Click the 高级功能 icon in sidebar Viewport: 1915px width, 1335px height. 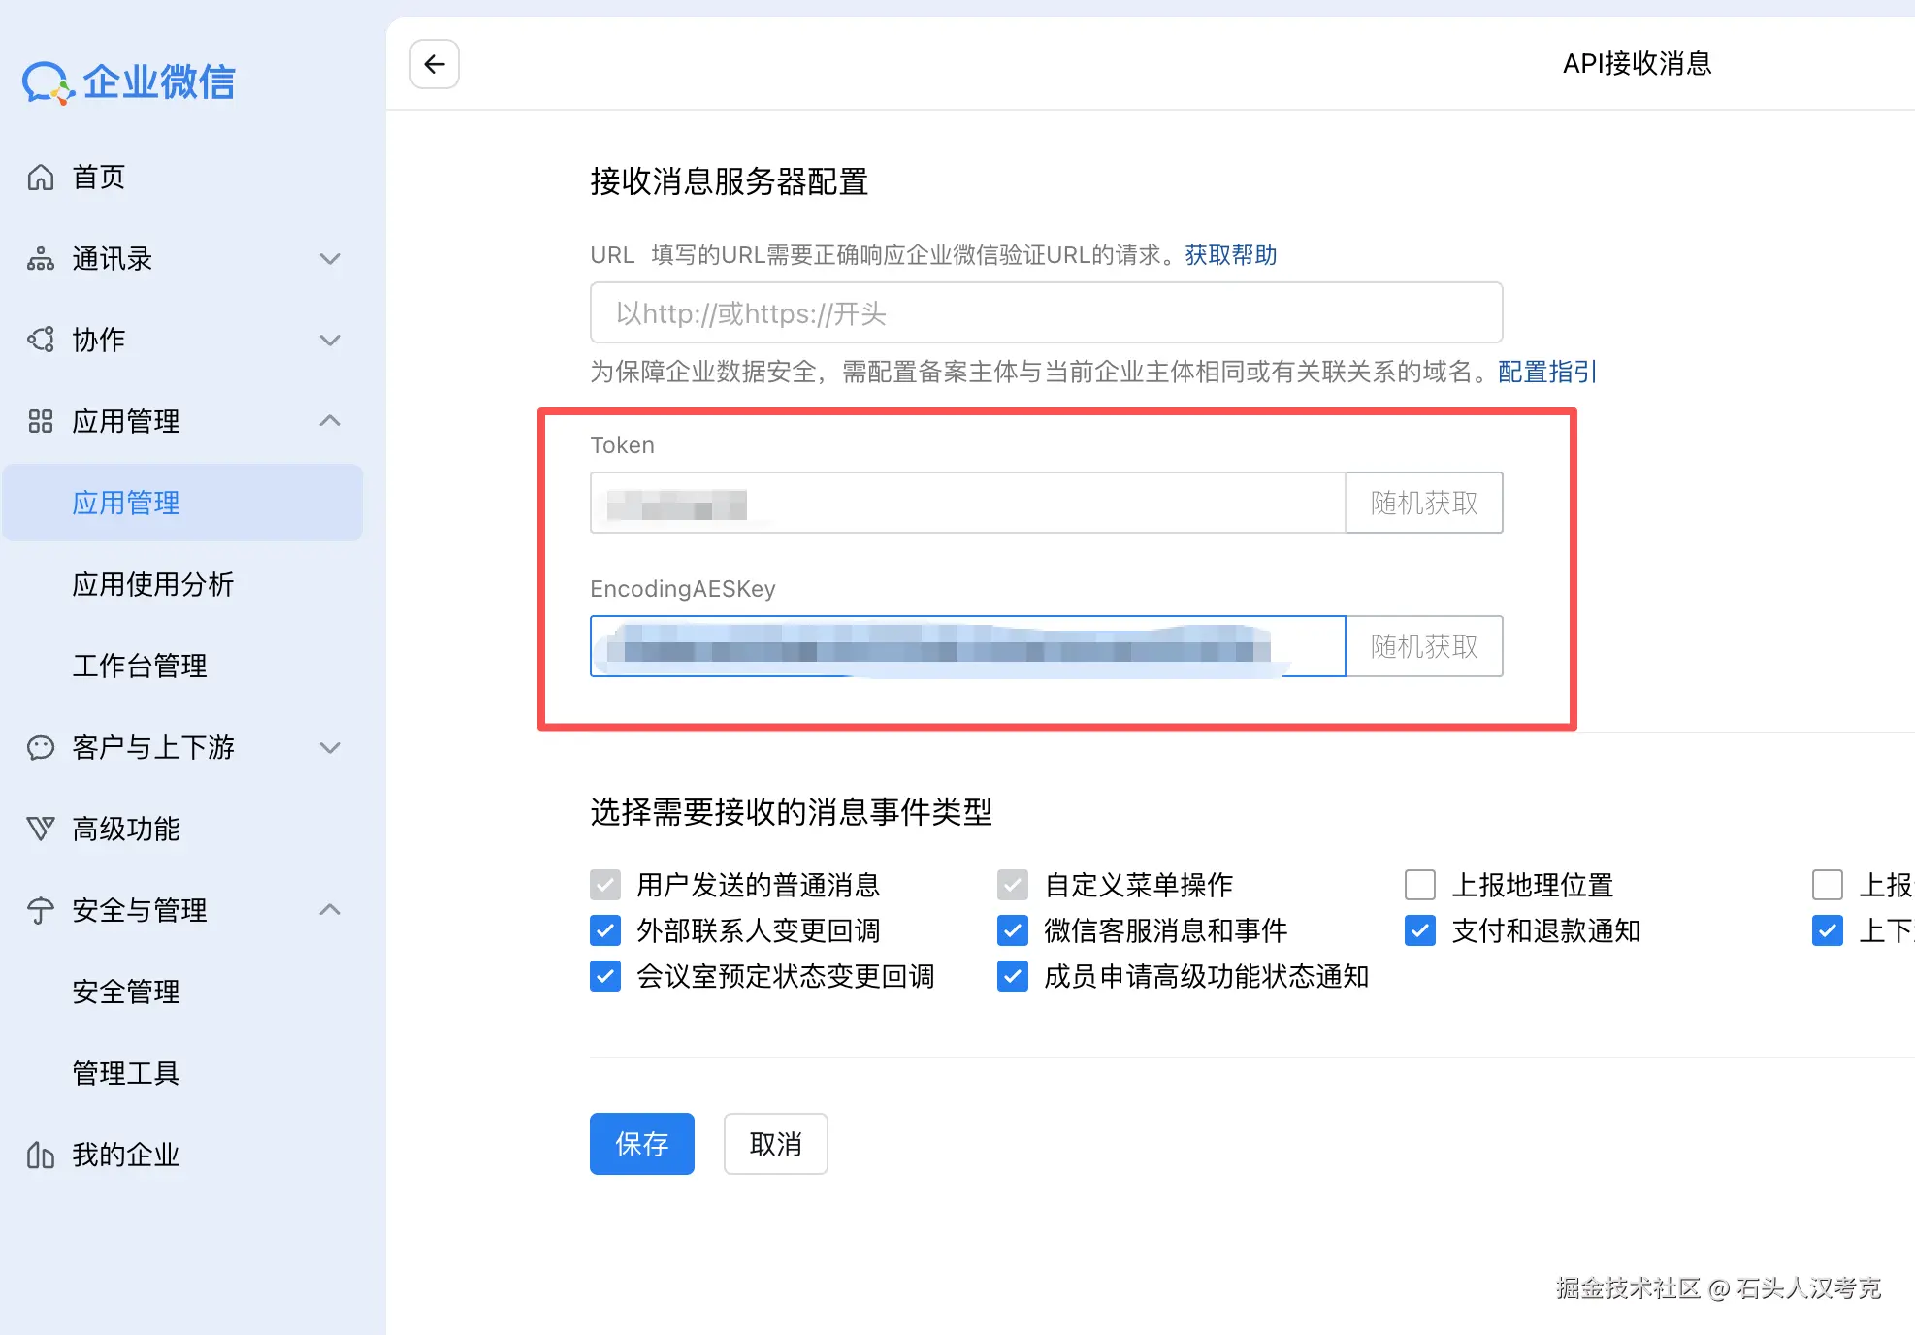coord(40,829)
